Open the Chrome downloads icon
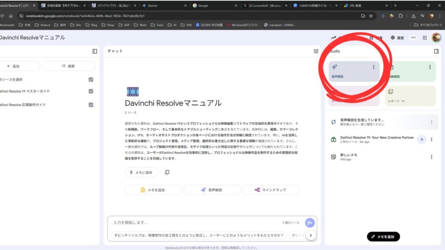The height and width of the screenshot is (250, 445). (x=414, y=16)
